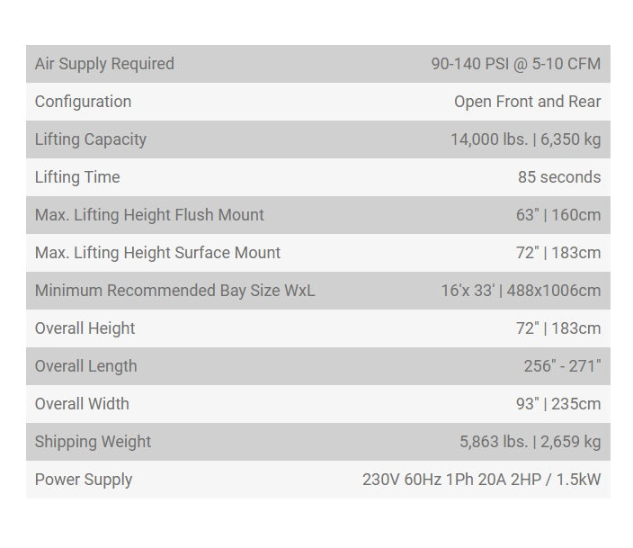The width and height of the screenshot is (633, 548).
Task: Click the Overall Length label
Action: (85, 366)
